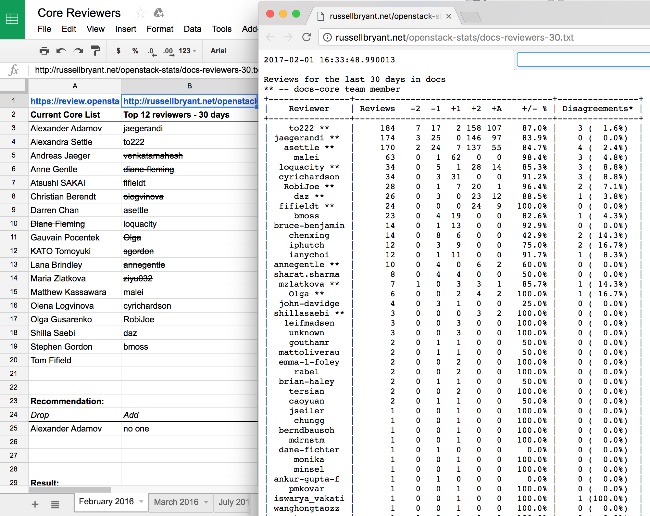Format as currency with dollar icon
The image size is (650, 516).
pyautogui.click(x=119, y=51)
